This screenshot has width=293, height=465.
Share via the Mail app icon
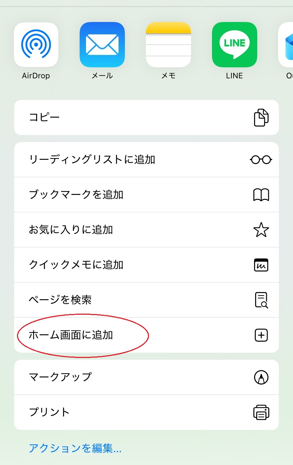click(102, 45)
